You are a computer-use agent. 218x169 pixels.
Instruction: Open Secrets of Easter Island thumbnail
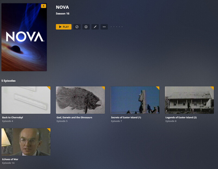135,100
